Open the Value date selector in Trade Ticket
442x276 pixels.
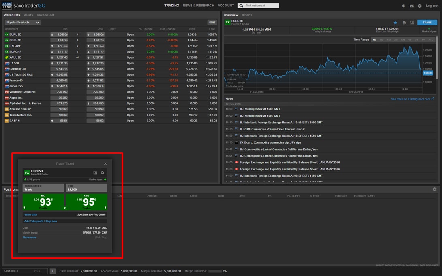coord(65,214)
